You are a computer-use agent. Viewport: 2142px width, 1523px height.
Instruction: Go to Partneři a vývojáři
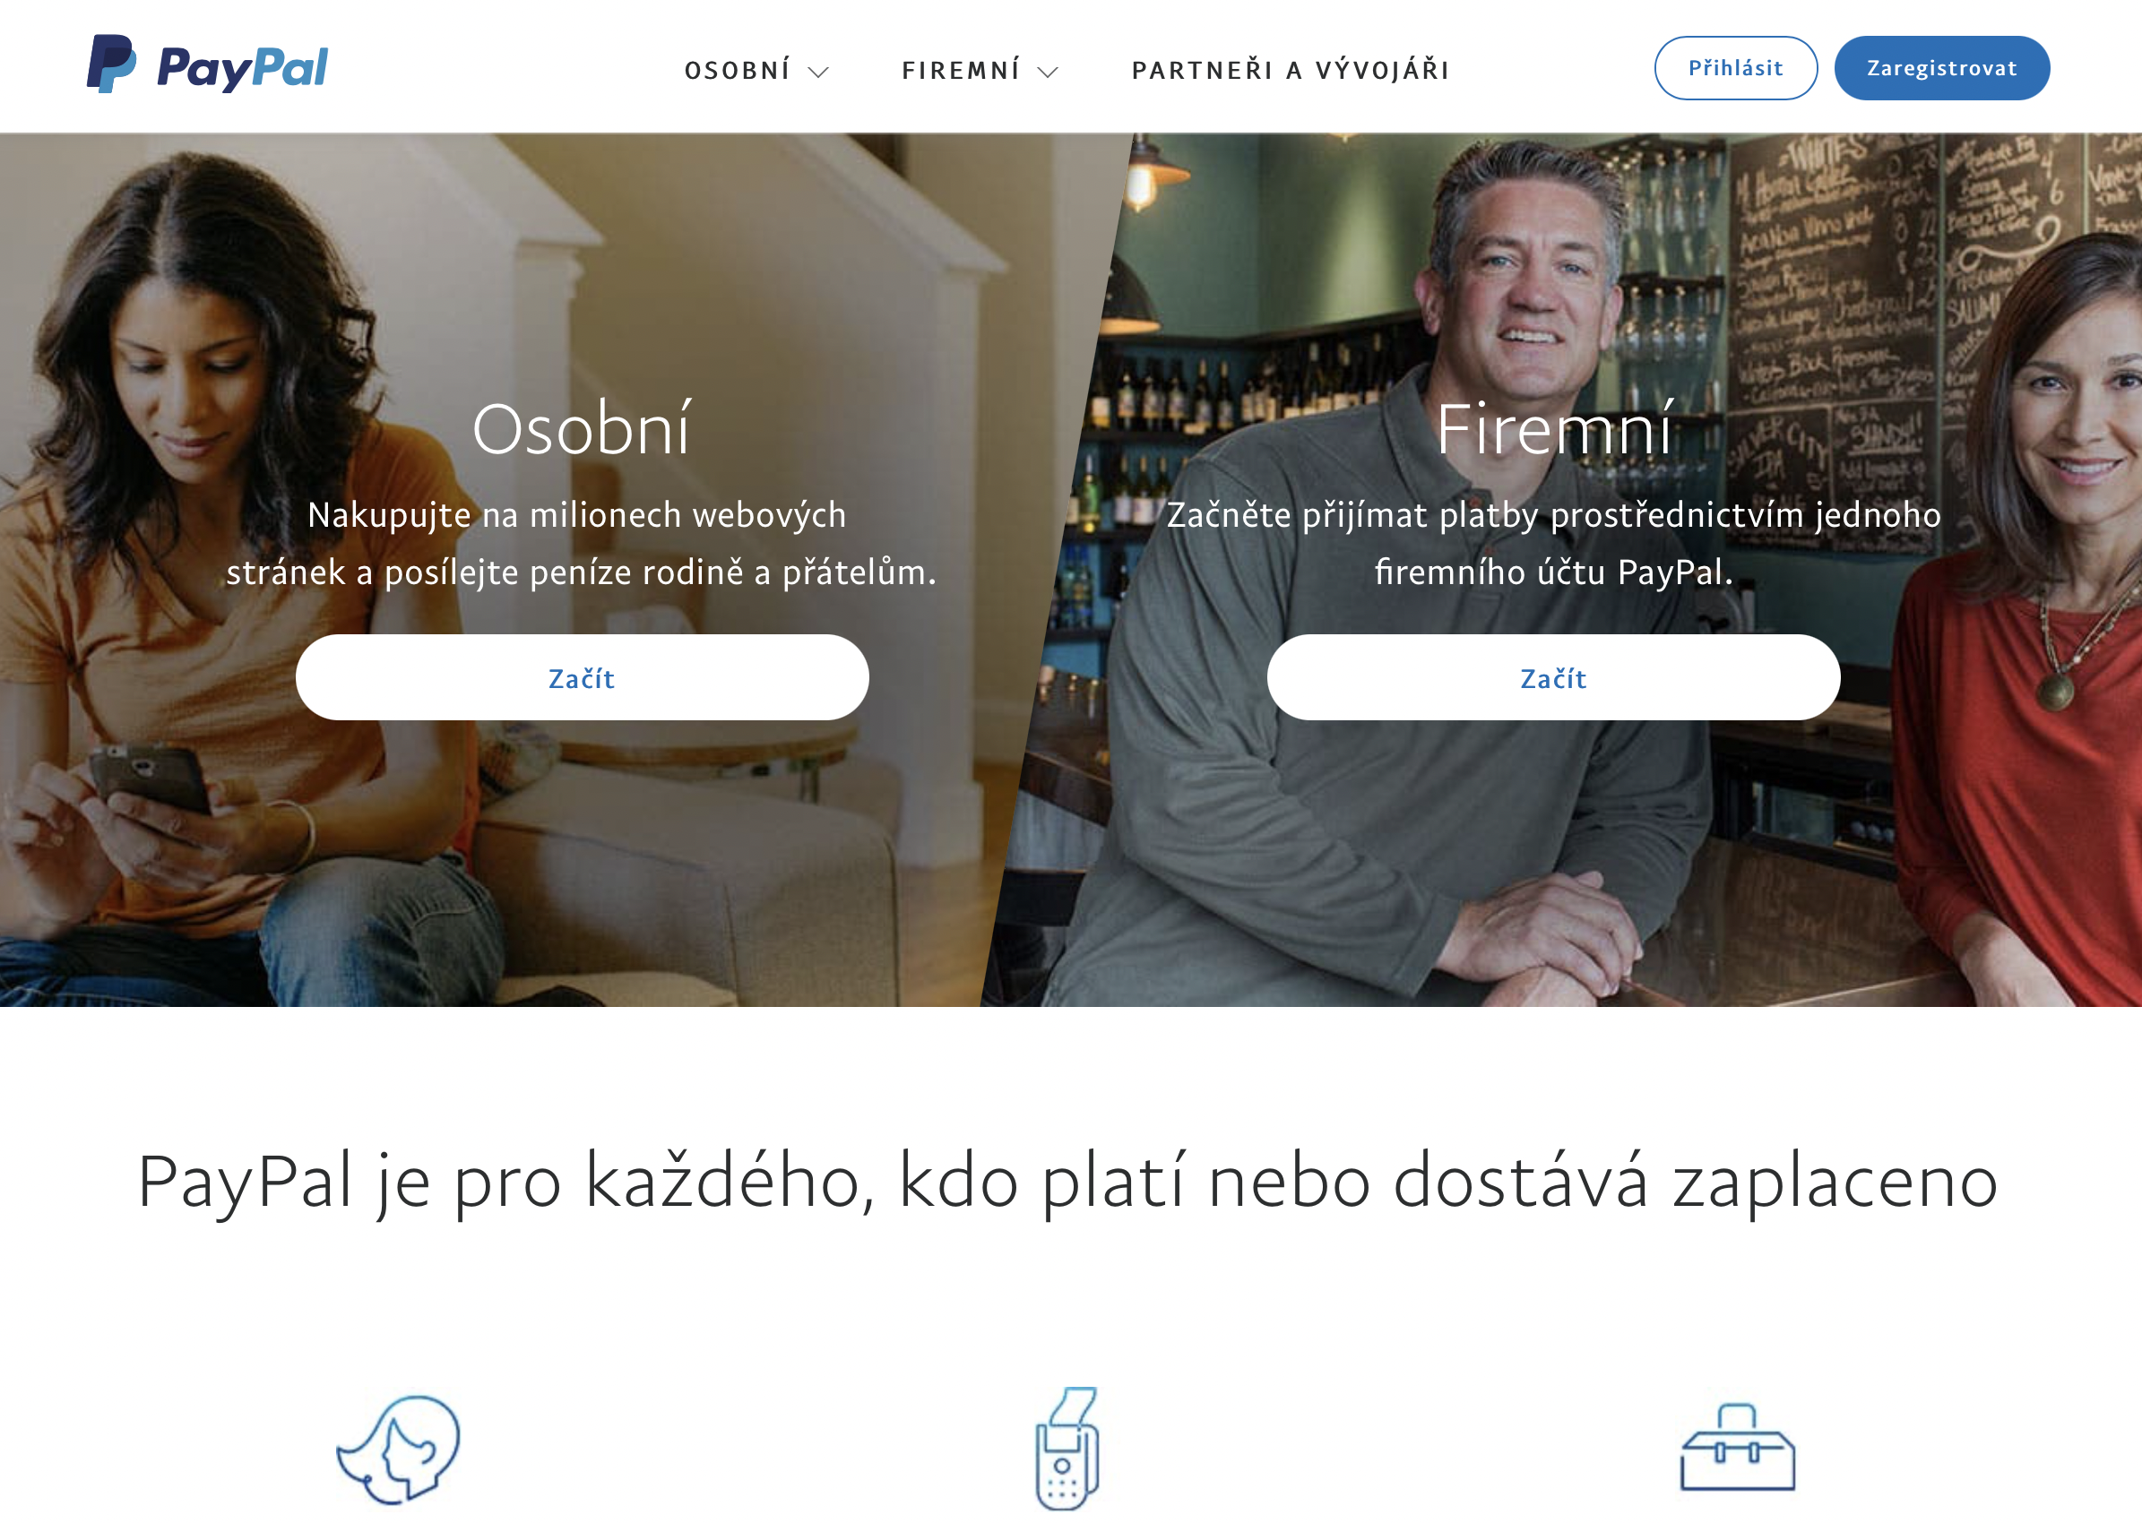tap(1291, 69)
